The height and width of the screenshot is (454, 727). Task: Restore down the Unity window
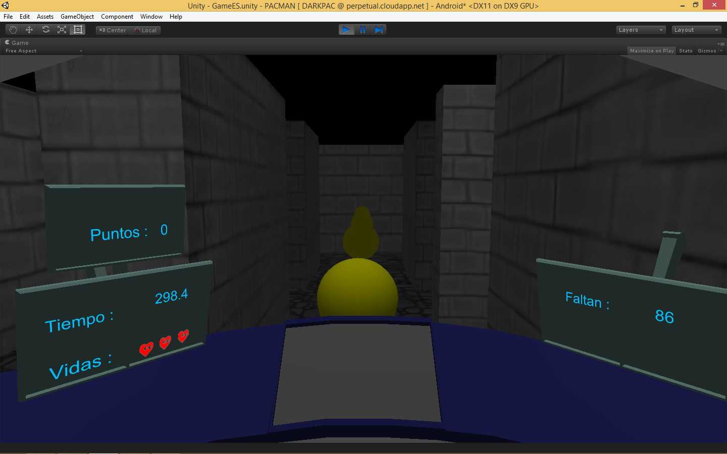[x=696, y=6]
